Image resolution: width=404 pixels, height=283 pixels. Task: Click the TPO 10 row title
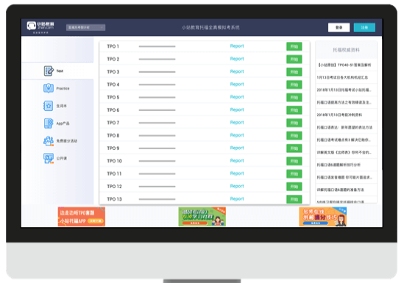tap(114, 161)
